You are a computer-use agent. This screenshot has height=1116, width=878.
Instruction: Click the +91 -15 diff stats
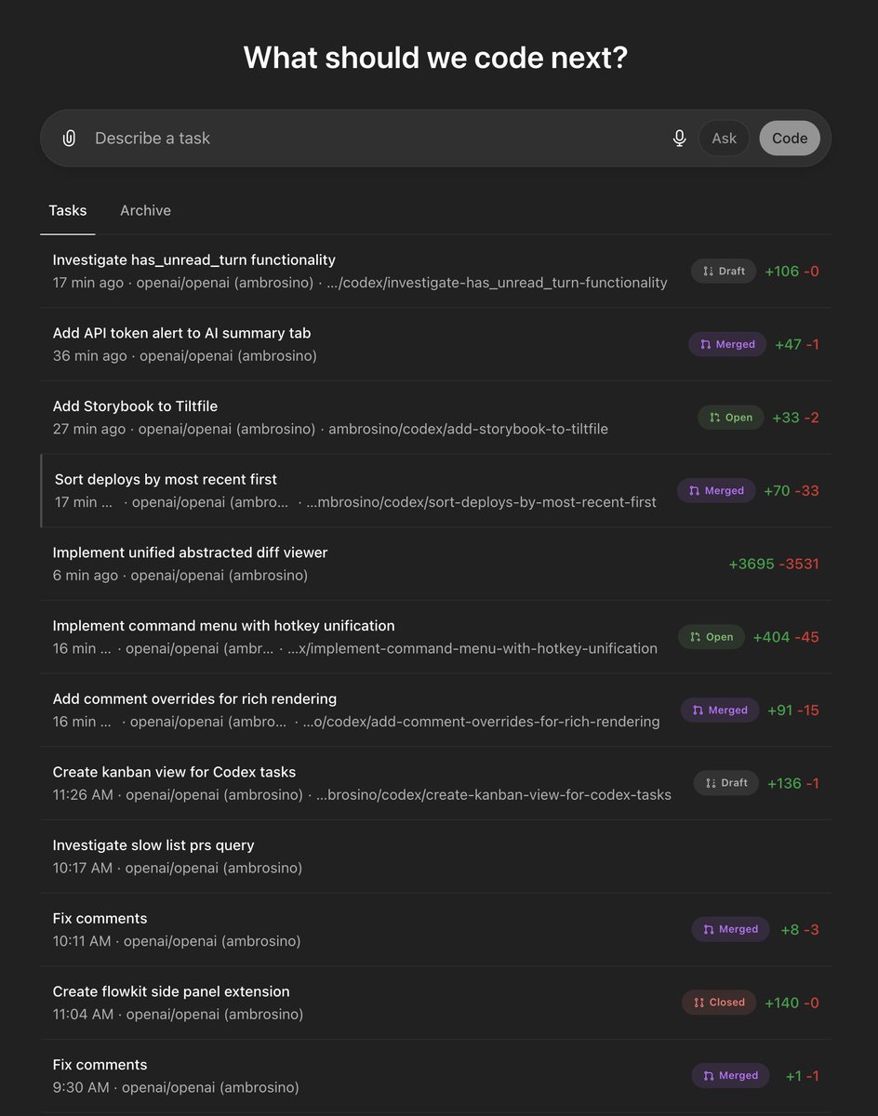[x=793, y=711]
